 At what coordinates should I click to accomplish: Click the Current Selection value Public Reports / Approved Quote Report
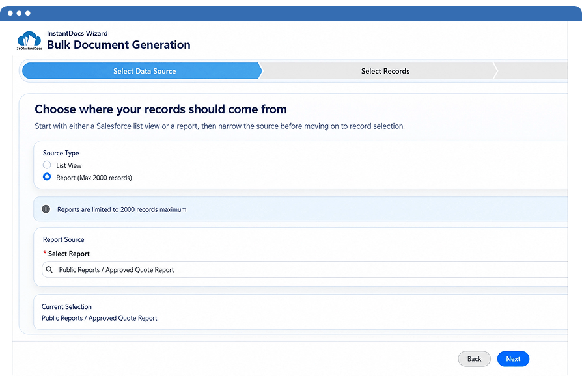100,318
